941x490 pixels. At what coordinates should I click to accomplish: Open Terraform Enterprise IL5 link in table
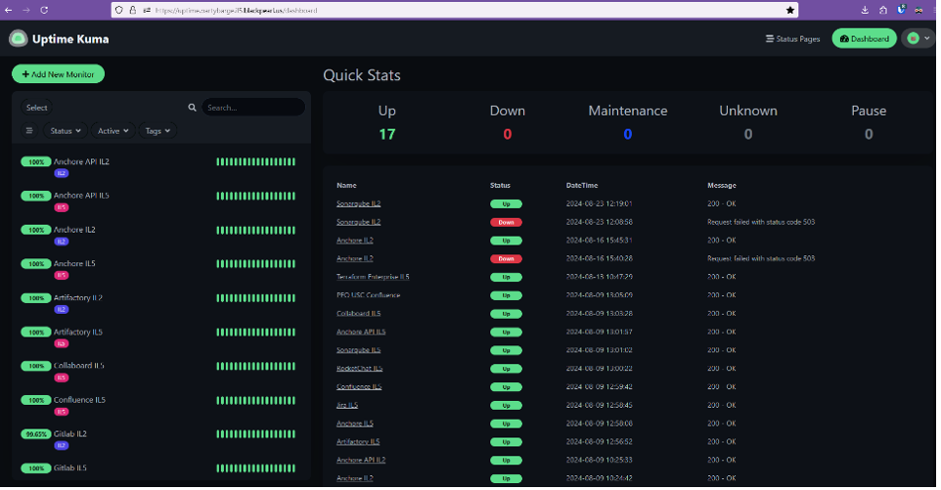tap(373, 277)
